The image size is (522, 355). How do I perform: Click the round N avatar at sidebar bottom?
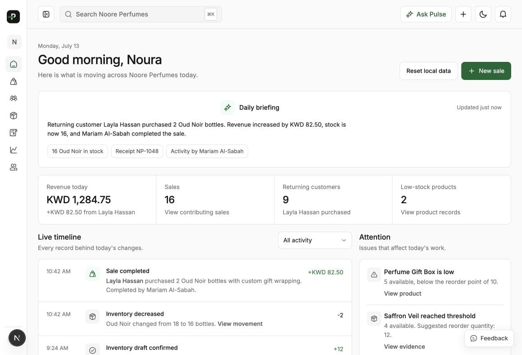point(17,338)
